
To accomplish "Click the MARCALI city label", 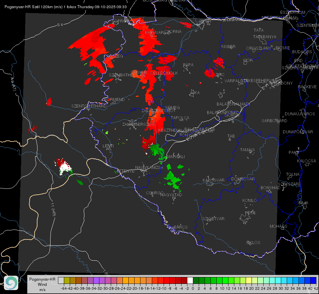I will point(176,157).
